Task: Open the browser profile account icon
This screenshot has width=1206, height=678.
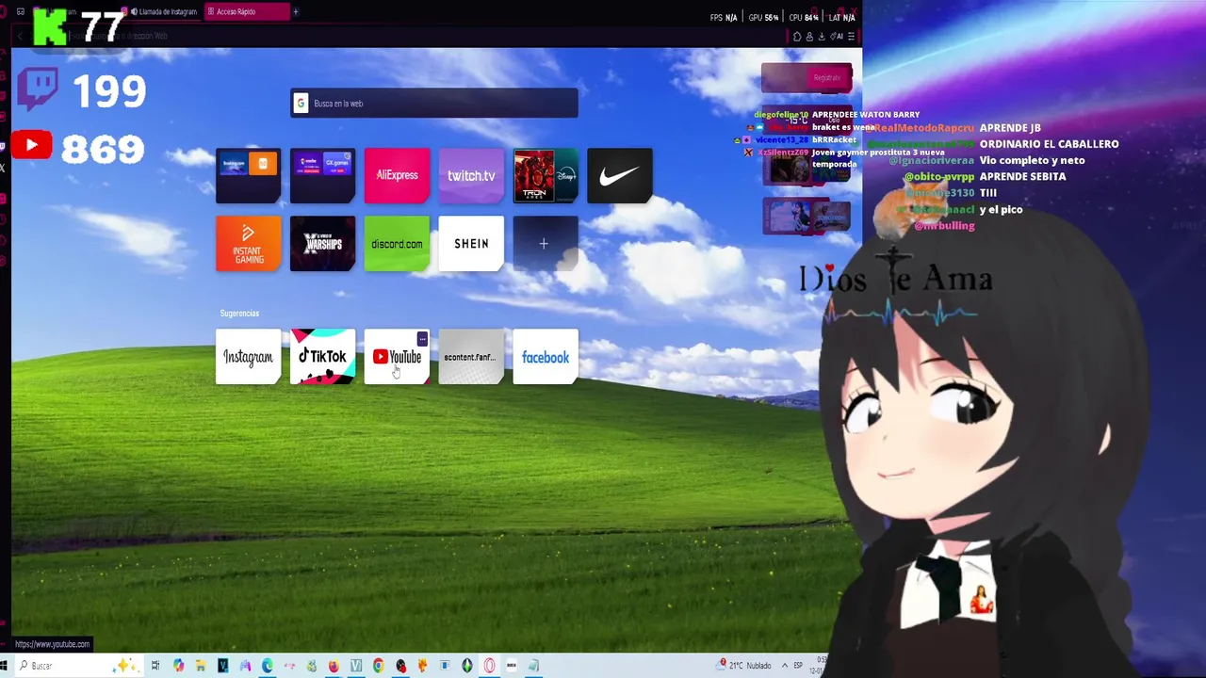Action: (x=809, y=37)
